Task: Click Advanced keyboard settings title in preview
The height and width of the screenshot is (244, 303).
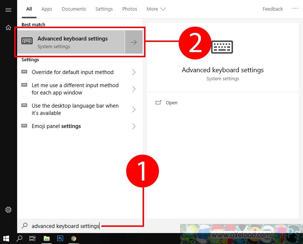Action: (223, 70)
